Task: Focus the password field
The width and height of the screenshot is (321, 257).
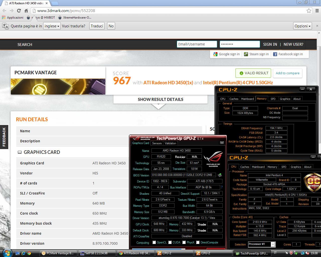Action: tap(240, 44)
